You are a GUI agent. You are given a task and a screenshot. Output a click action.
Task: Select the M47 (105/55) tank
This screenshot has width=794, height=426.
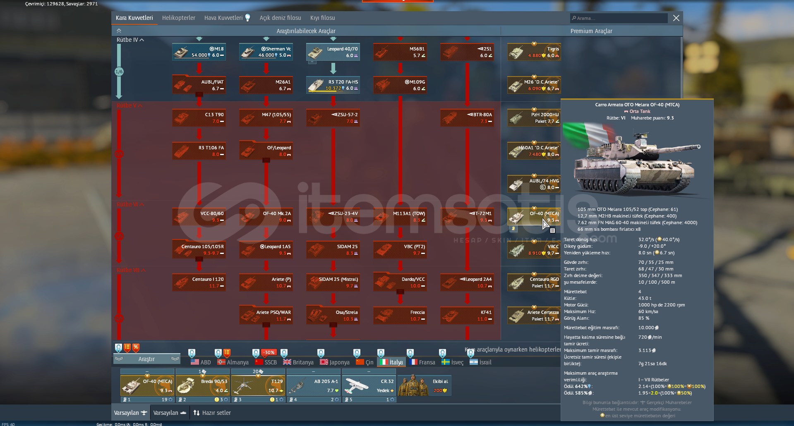tap(266, 118)
